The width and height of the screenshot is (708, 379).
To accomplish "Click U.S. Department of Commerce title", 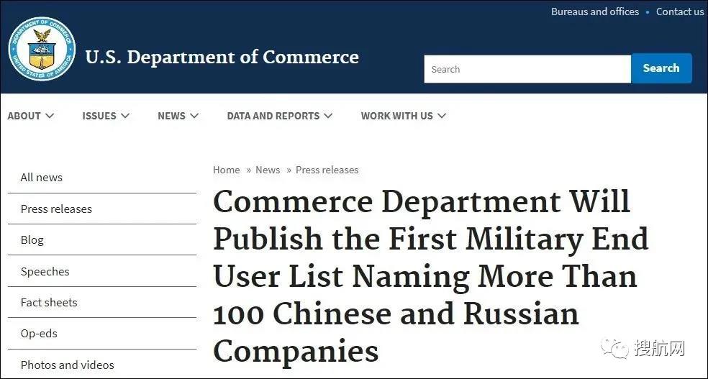I will [222, 57].
